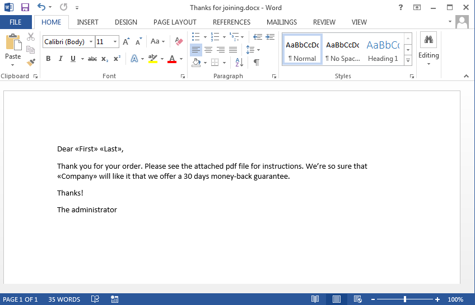Open the Font dialog launcher
Image resolution: width=475 pixels, height=305 pixels.
(183, 77)
